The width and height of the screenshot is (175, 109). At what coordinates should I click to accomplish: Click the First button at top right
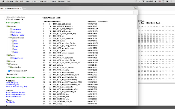[x=135, y=8]
